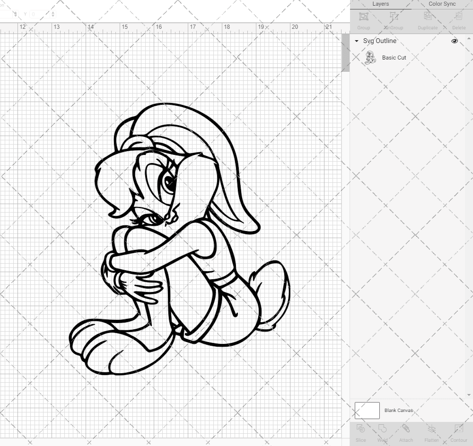Screen dimensions: 473x446
Task: Click the layers panel scroll down arrow
Action: [x=468, y=395]
